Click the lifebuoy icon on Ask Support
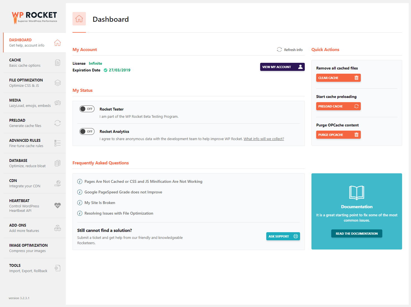Image resolution: width=411 pixels, height=307 pixels. coord(296,236)
